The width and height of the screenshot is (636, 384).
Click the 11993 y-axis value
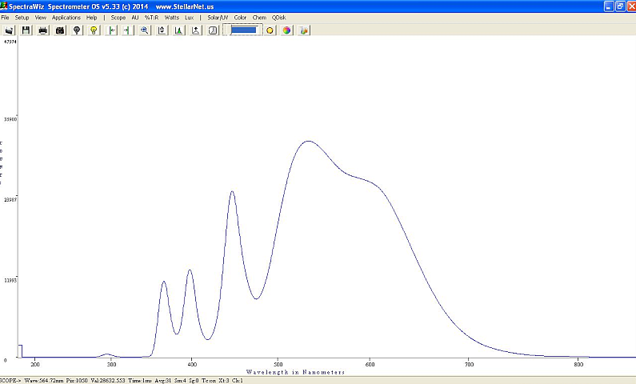[x=10, y=280]
